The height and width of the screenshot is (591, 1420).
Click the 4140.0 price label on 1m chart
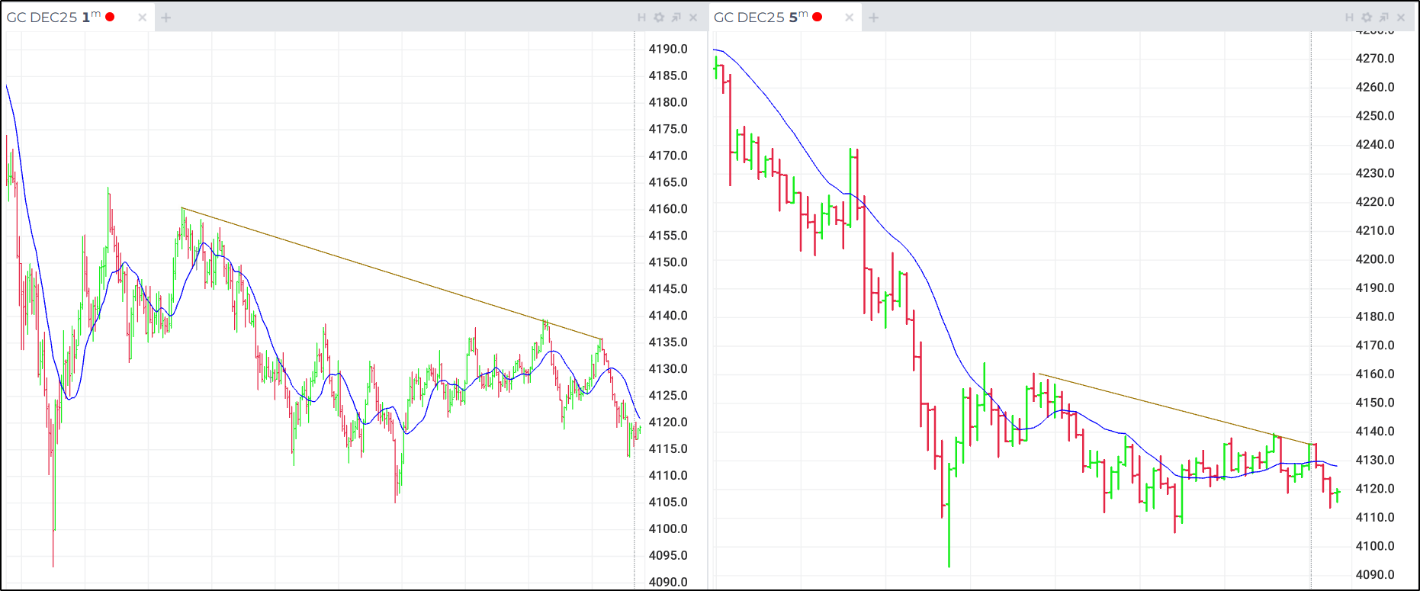668,316
